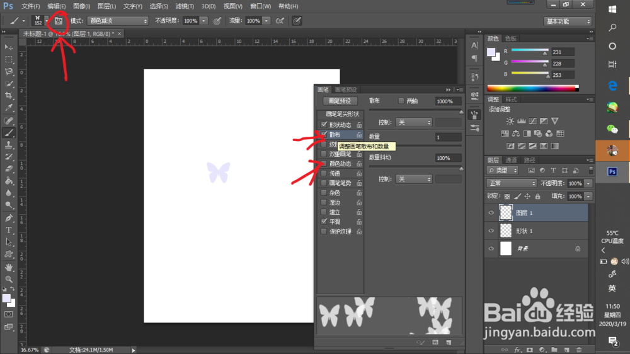
Task: Switch to the 通道 tab
Action: coord(511,160)
